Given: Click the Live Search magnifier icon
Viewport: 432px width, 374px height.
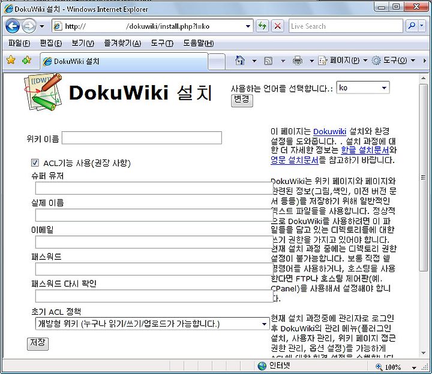Looking at the screenshot, I should point(412,26).
